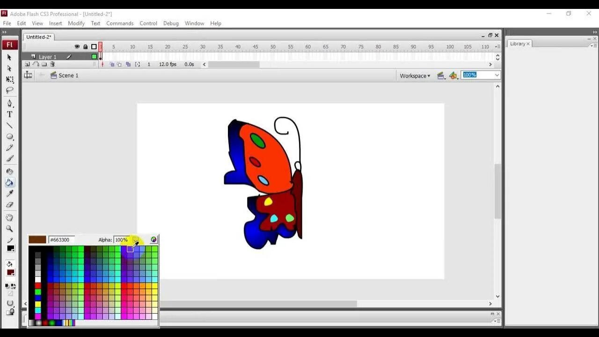This screenshot has width=599, height=337.
Task: Toggle the Lock Fill option
Action: point(10,311)
